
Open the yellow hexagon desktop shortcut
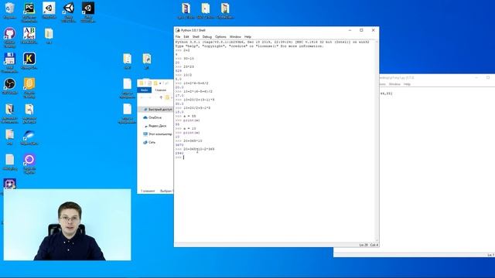29,84
